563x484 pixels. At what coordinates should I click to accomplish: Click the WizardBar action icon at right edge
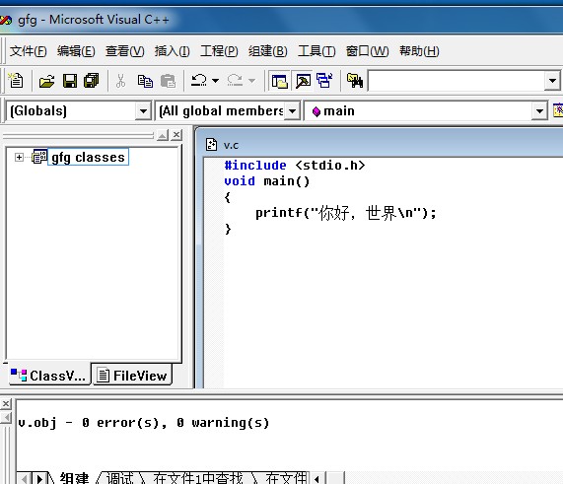tap(558, 110)
